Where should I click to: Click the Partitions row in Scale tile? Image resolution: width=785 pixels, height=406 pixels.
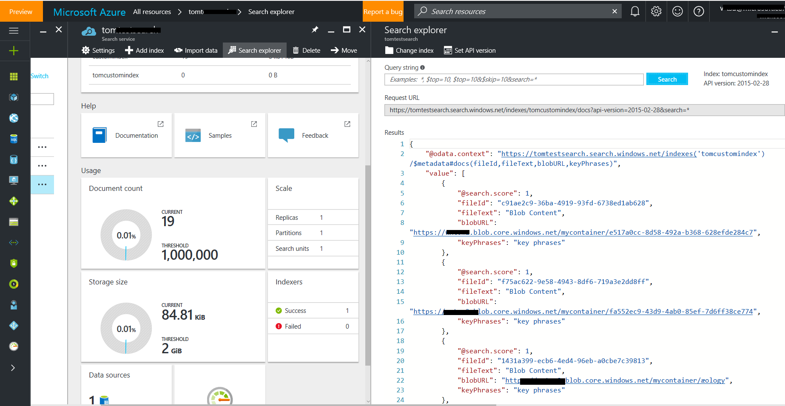313,233
